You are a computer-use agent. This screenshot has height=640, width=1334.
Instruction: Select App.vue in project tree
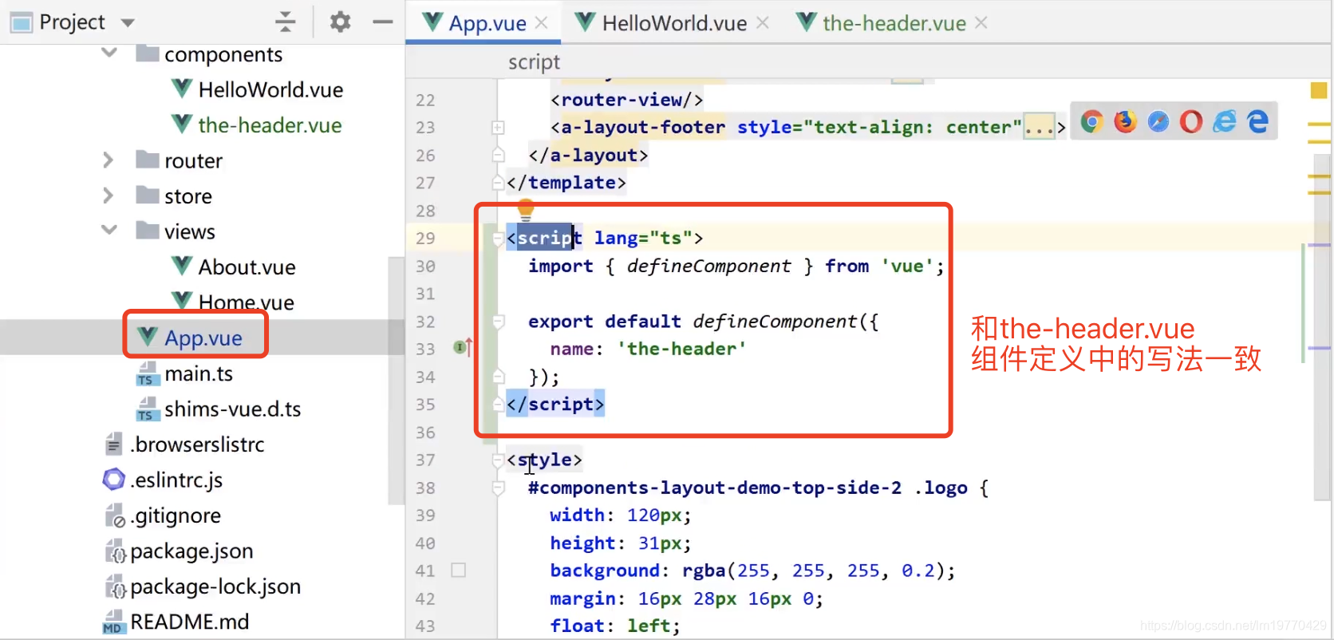point(203,338)
